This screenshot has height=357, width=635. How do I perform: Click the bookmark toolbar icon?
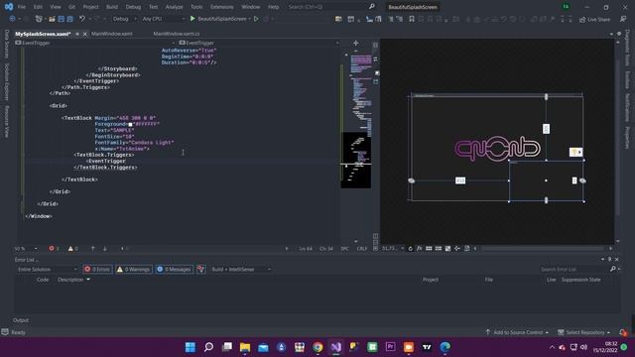pos(412,19)
